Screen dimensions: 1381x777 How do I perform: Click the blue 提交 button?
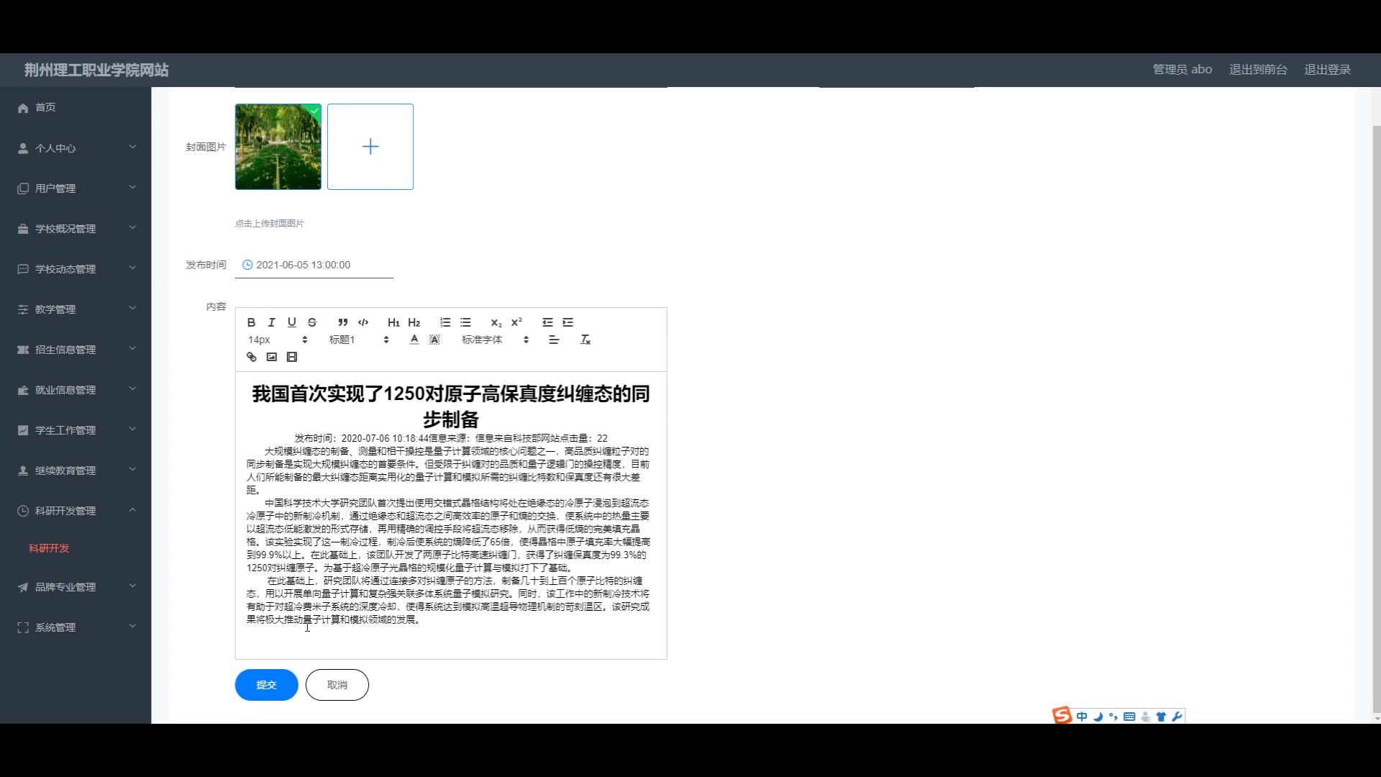[266, 685]
